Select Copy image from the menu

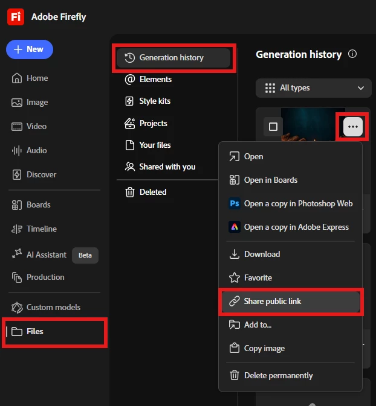point(290,348)
